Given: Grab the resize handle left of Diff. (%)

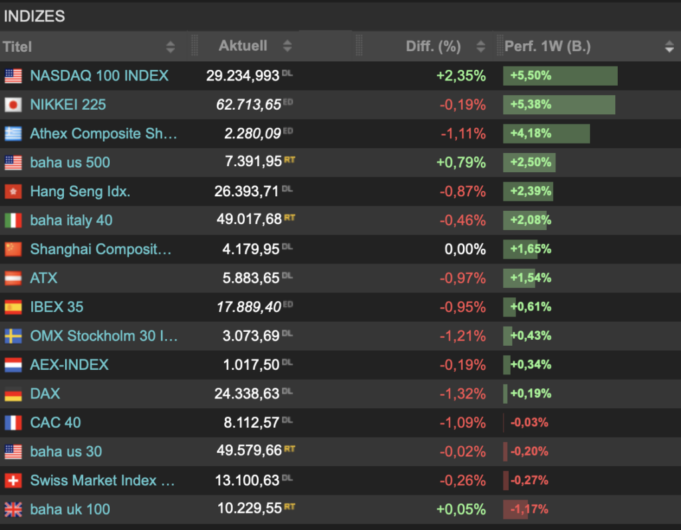Looking at the screenshot, I should (358, 46).
